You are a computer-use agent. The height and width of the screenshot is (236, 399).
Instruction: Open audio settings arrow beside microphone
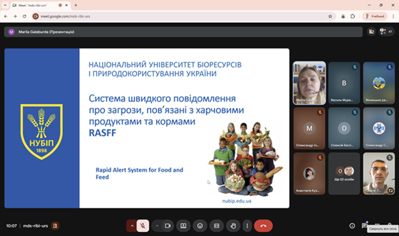pyautogui.click(x=132, y=226)
